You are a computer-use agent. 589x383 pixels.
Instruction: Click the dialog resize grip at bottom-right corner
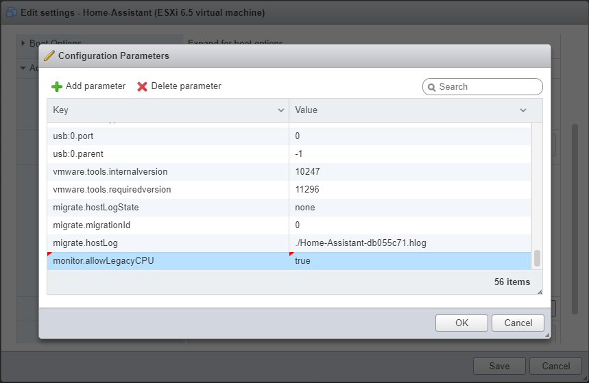pos(546,335)
